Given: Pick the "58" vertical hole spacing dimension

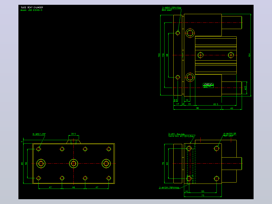Looking at the screenshot, I should coord(26,164).
